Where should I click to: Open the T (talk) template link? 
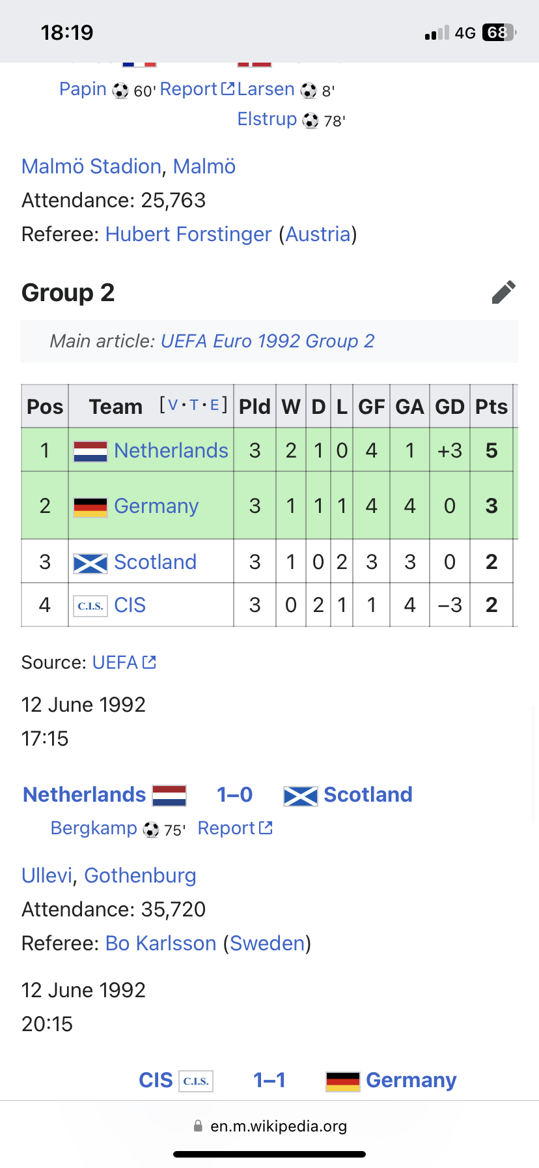tap(194, 405)
